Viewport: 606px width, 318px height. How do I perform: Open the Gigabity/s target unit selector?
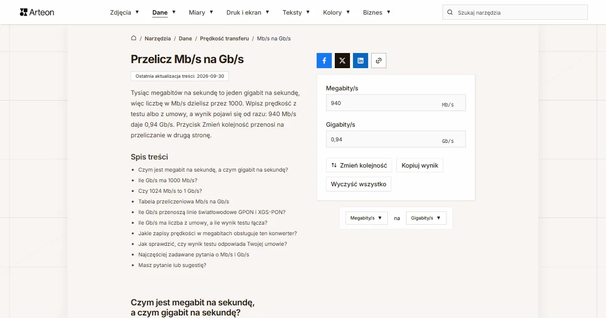[427, 218]
